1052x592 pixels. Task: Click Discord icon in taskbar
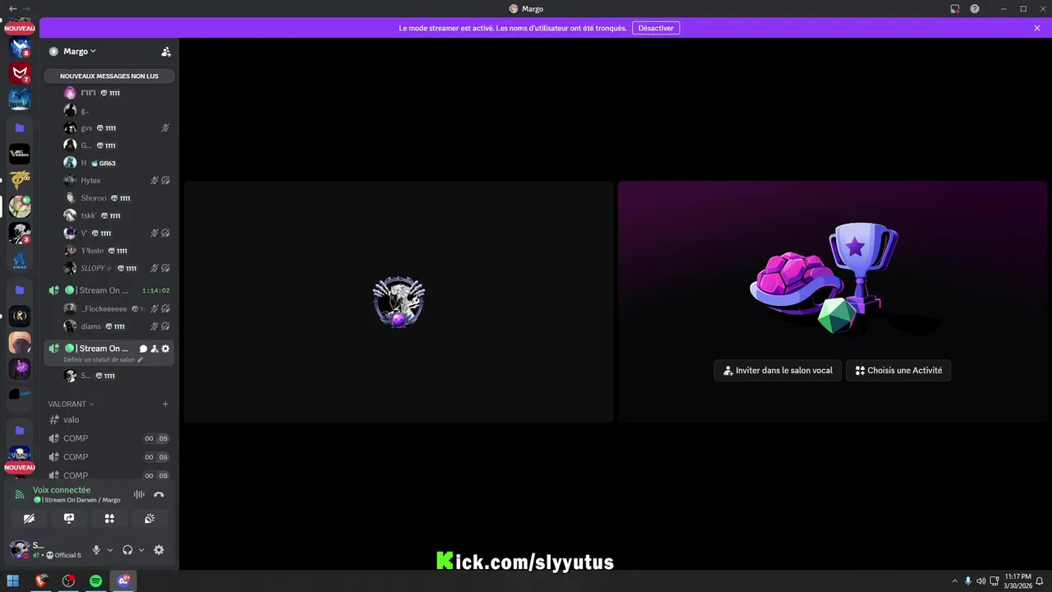click(123, 580)
